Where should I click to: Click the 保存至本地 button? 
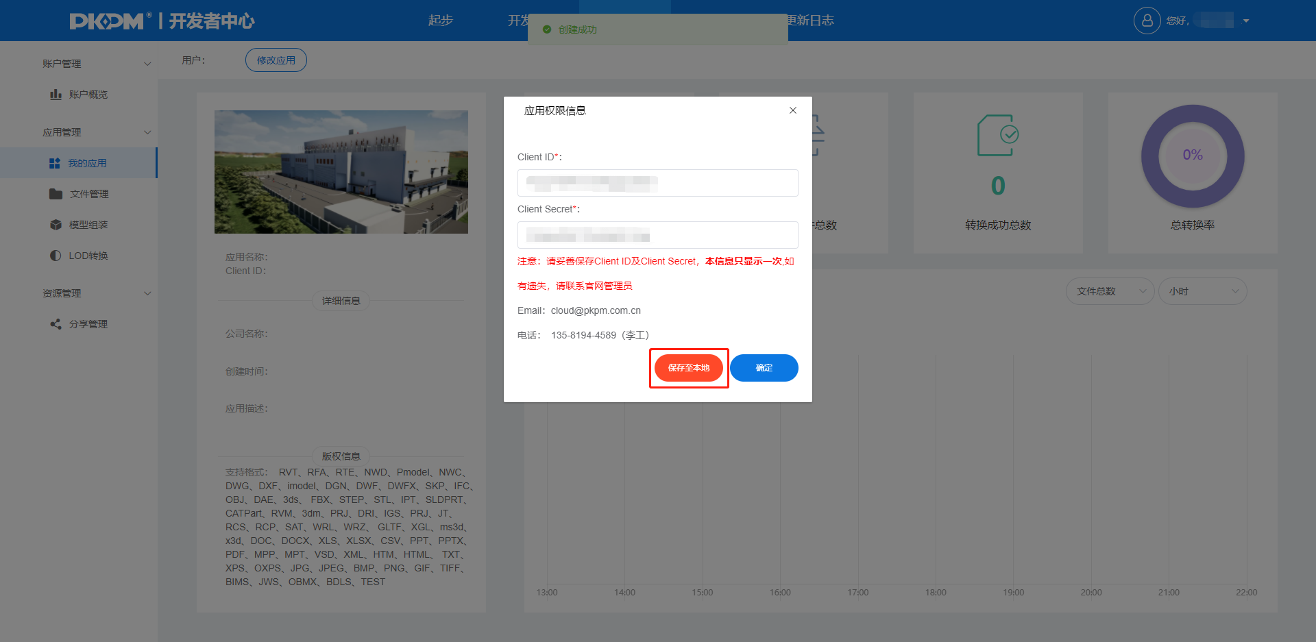pos(688,368)
